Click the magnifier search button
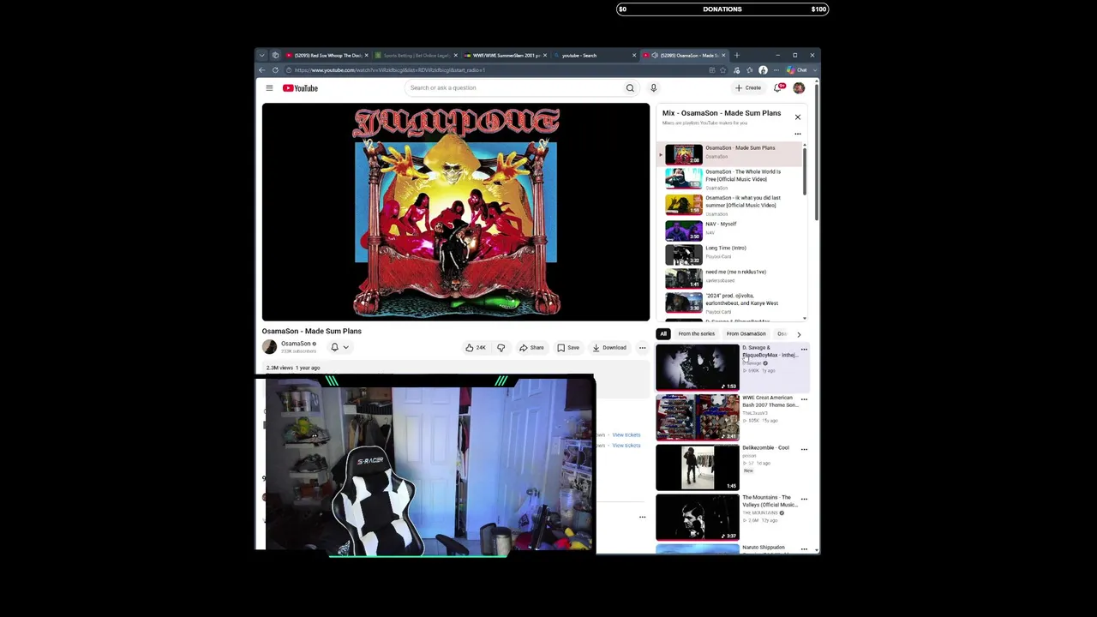This screenshot has width=1097, height=617. [x=630, y=87]
